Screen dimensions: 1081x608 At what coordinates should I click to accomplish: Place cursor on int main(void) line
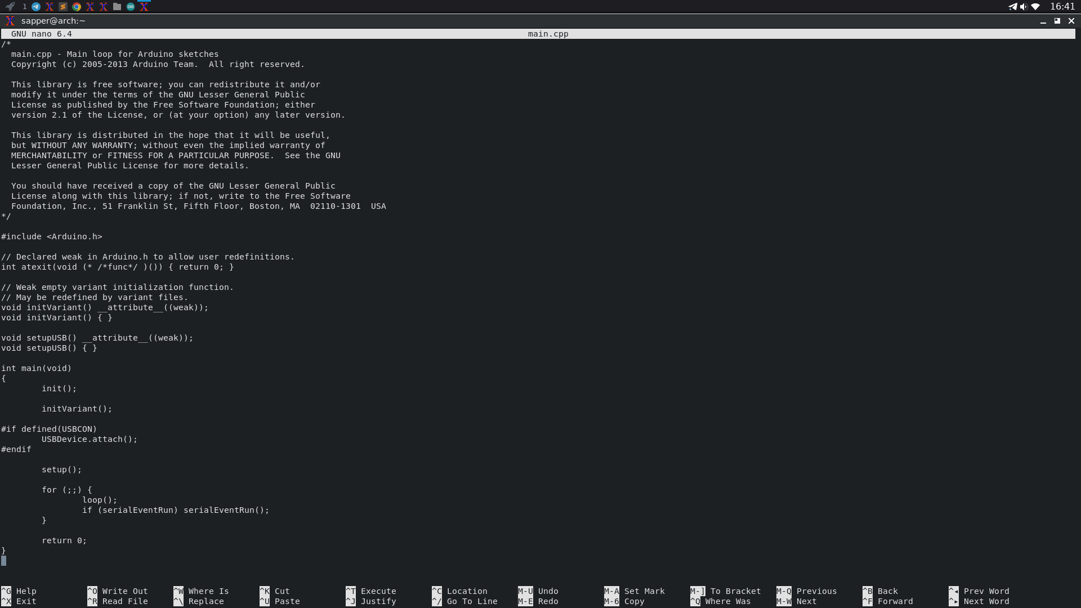tap(37, 368)
